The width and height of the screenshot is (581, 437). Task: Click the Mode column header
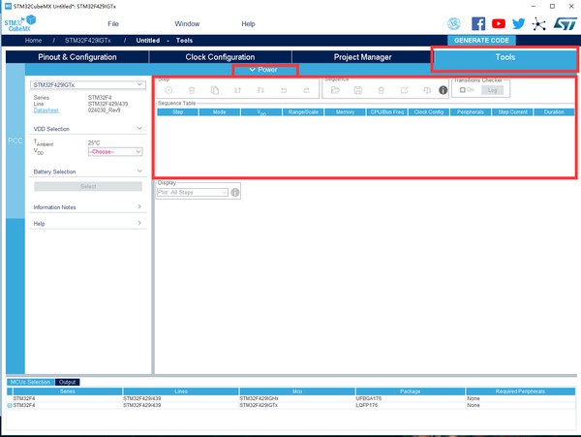pyautogui.click(x=220, y=112)
